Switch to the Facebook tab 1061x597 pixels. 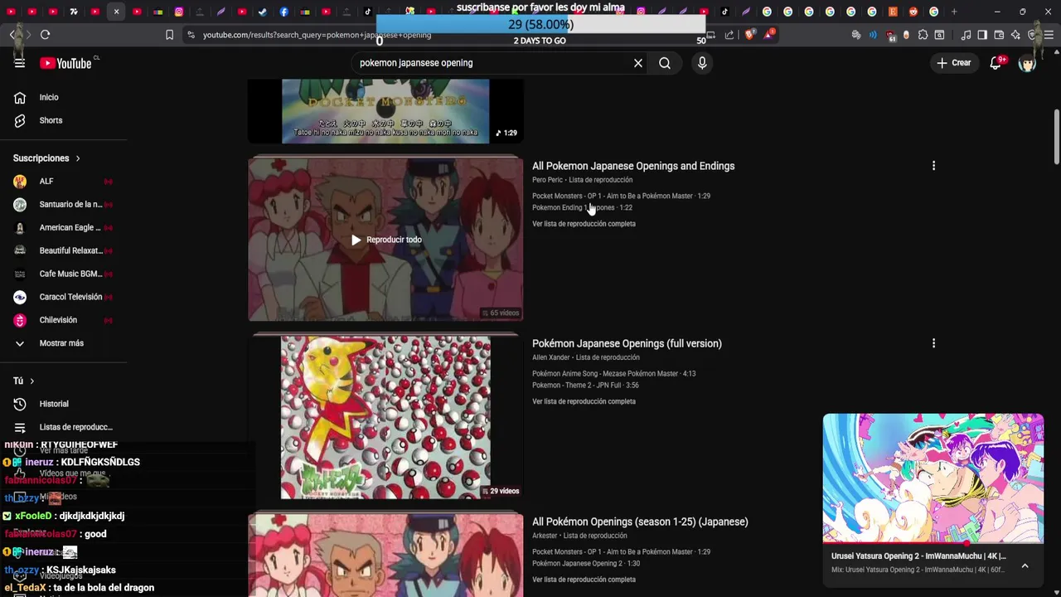[x=284, y=12]
